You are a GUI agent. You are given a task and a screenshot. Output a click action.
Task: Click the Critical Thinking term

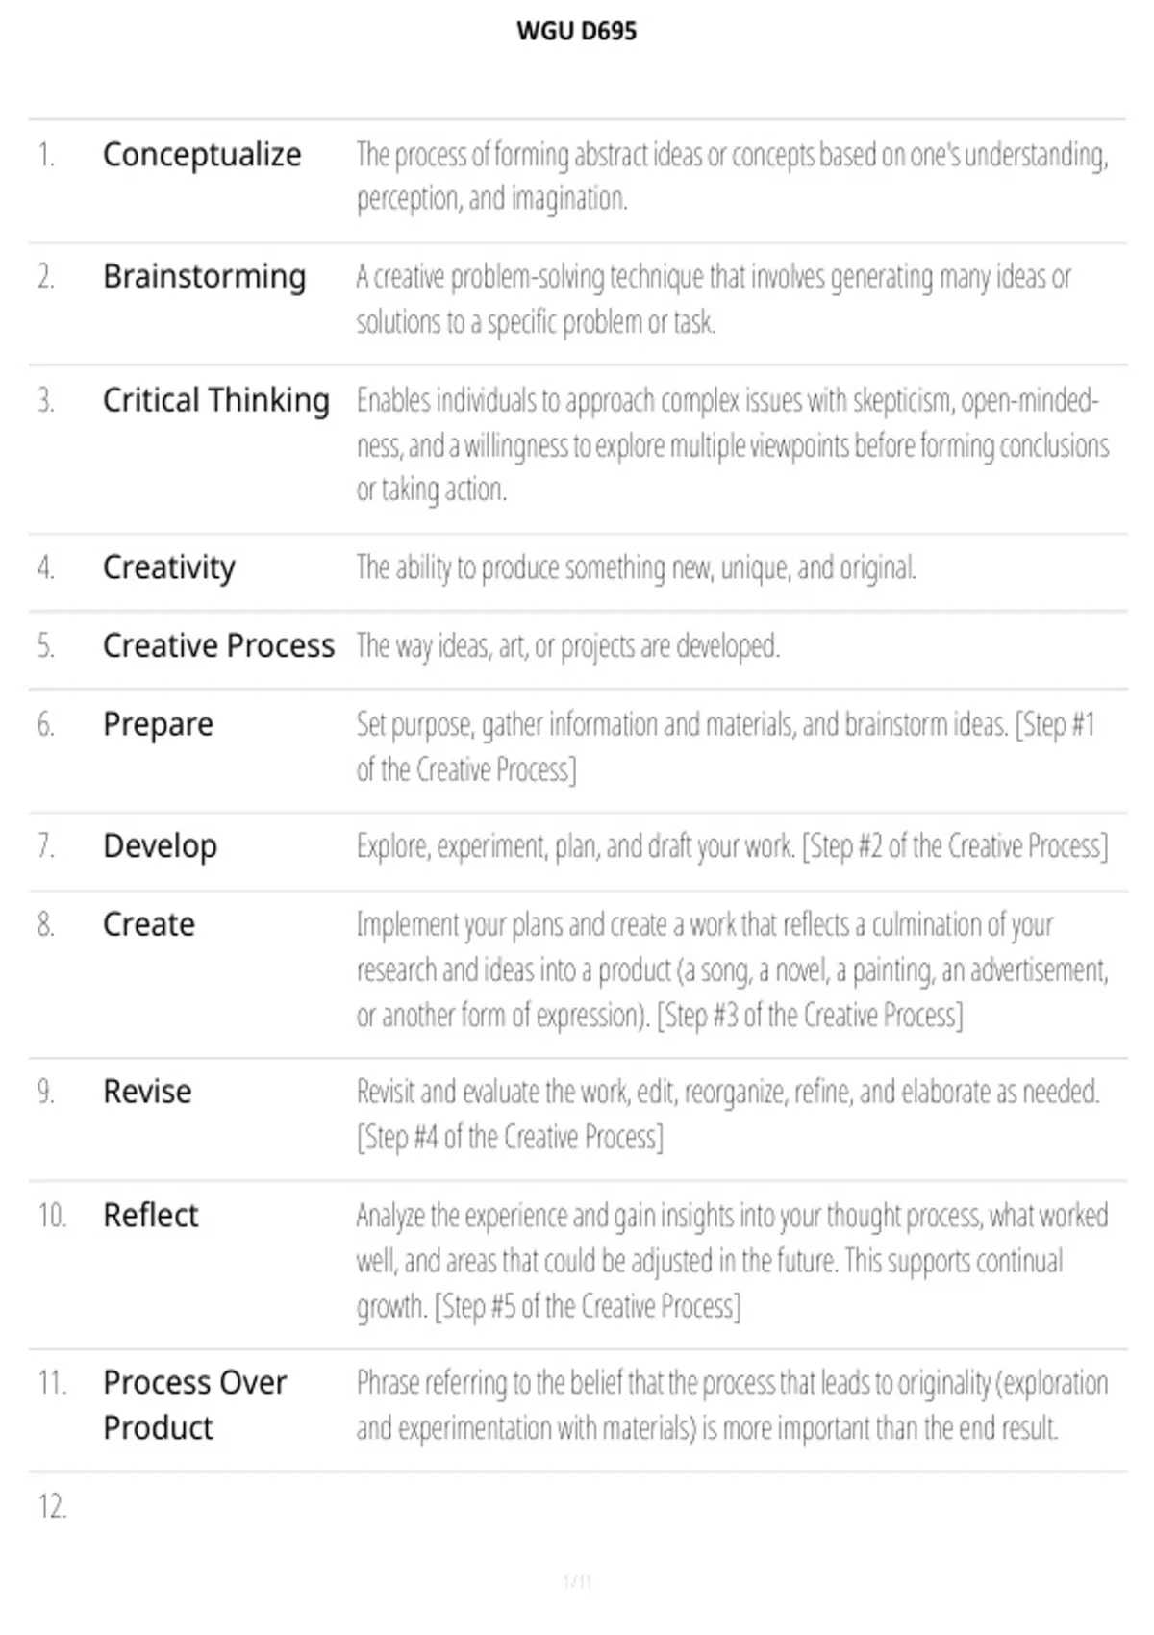point(216,400)
